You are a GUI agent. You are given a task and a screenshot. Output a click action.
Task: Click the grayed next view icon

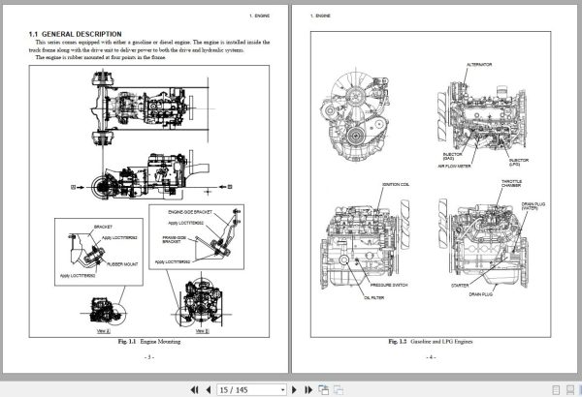point(339,390)
